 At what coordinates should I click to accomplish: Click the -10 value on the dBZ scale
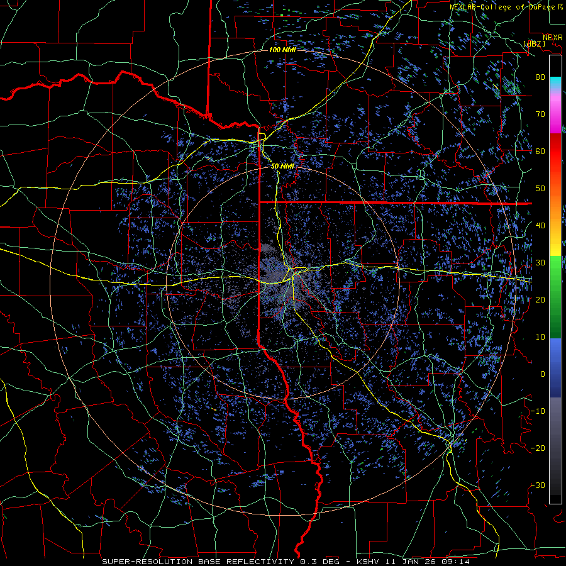coord(538,411)
